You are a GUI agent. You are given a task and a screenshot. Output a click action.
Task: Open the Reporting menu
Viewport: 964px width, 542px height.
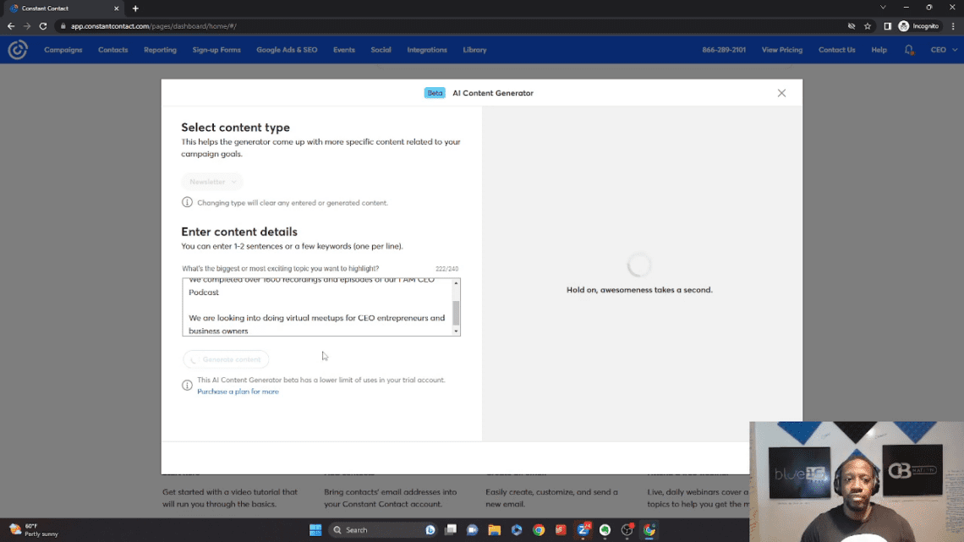point(160,50)
